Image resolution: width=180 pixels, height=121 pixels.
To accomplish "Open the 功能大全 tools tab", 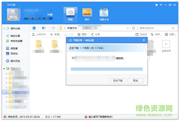I will click(104, 15).
